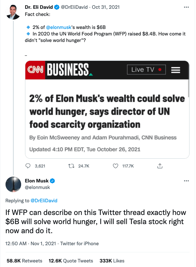196x267 pixels.
Task: Click the Live TV button
Action: tap(146, 70)
